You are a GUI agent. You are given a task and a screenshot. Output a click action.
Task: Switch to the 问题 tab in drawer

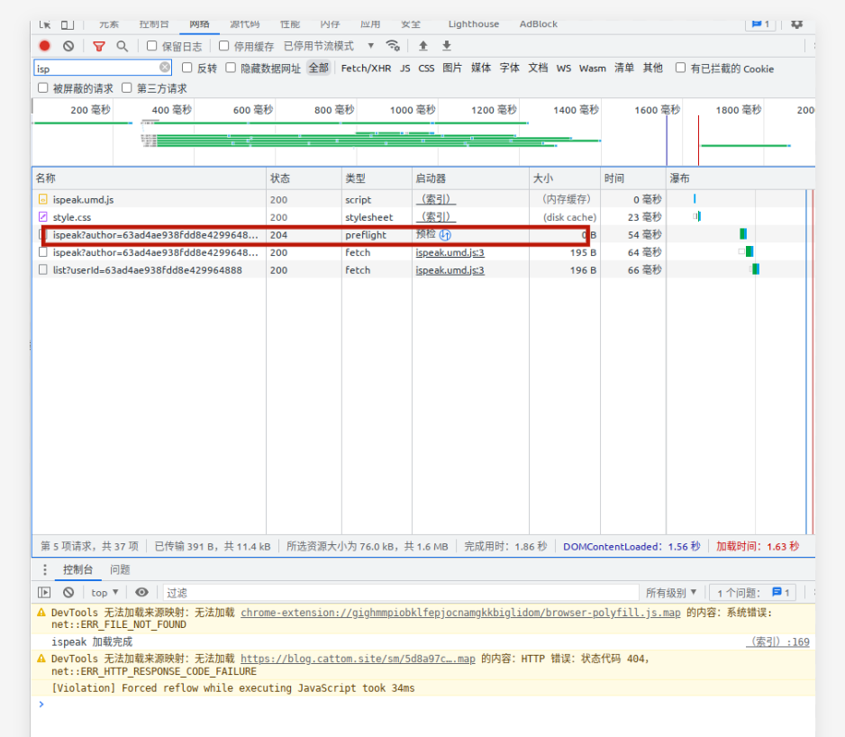tap(118, 569)
